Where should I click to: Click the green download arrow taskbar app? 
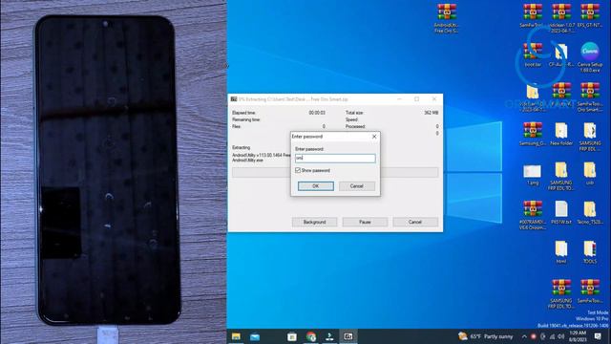coord(329,336)
